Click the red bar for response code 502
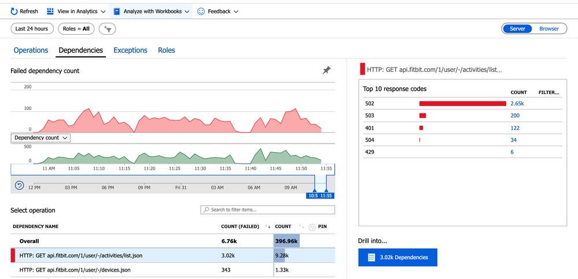This screenshot has height=279, width=578. click(x=463, y=104)
